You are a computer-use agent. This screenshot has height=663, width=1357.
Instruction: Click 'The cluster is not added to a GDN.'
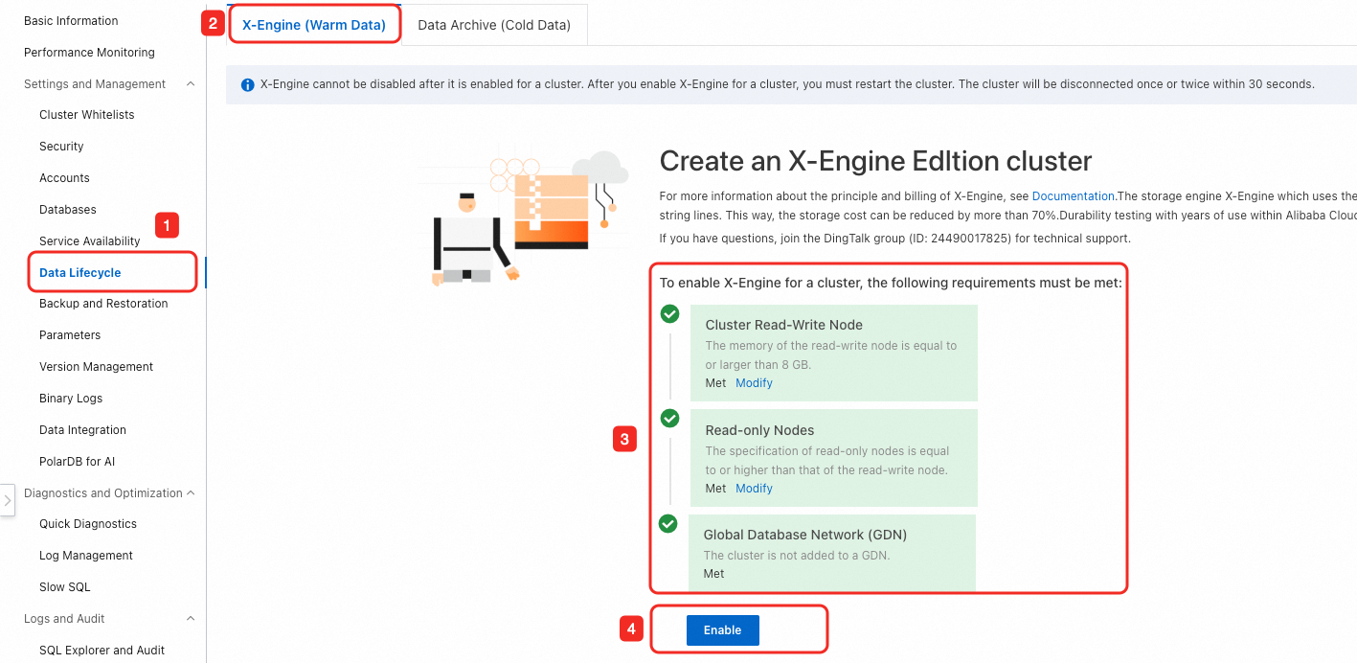[x=797, y=556]
